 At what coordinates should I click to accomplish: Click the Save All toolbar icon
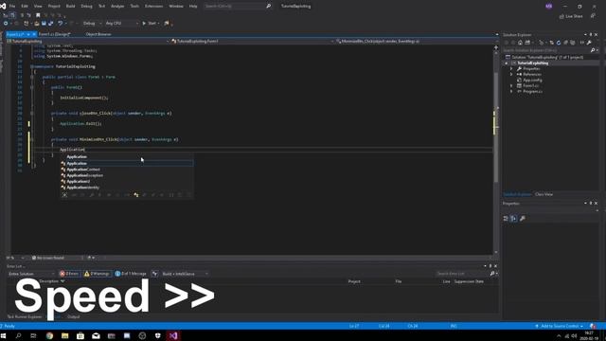[50, 23]
